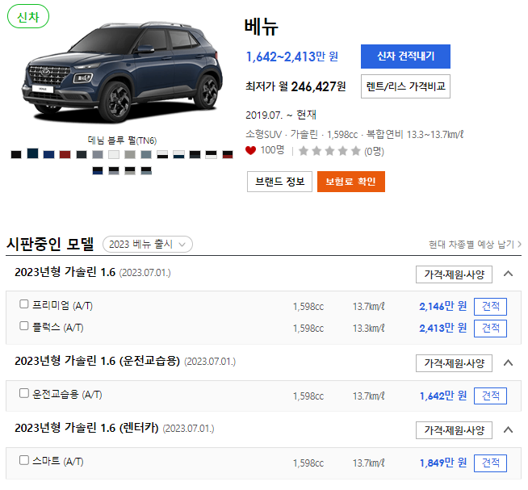
Task: Open 현대 차종별 예상 납기 link
Action: [475, 244]
